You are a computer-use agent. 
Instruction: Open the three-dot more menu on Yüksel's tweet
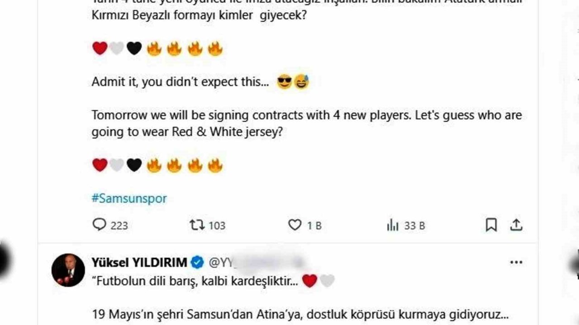point(516,262)
